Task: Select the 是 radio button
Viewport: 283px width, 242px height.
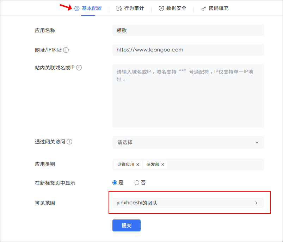Action: pos(115,182)
